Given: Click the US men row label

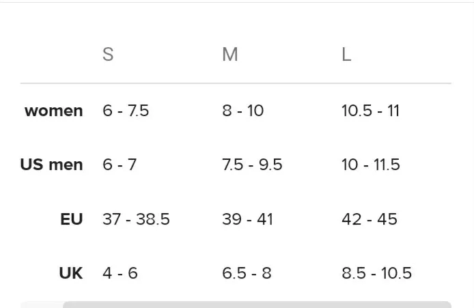Looking at the screenshot, I should pyautogui.click(x=51, y=165).
